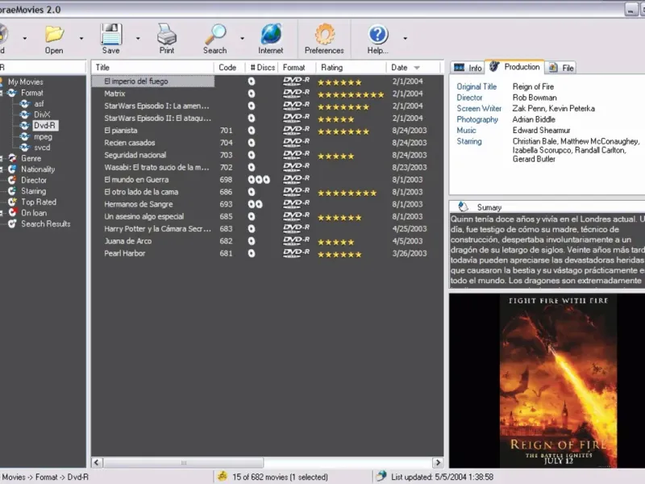
Task: Click the Production tab icon
Action: [x=494, y=66]
